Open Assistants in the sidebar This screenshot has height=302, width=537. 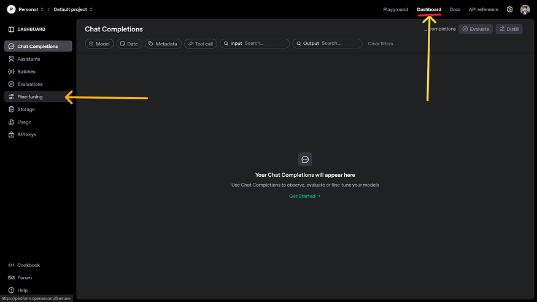38,59
